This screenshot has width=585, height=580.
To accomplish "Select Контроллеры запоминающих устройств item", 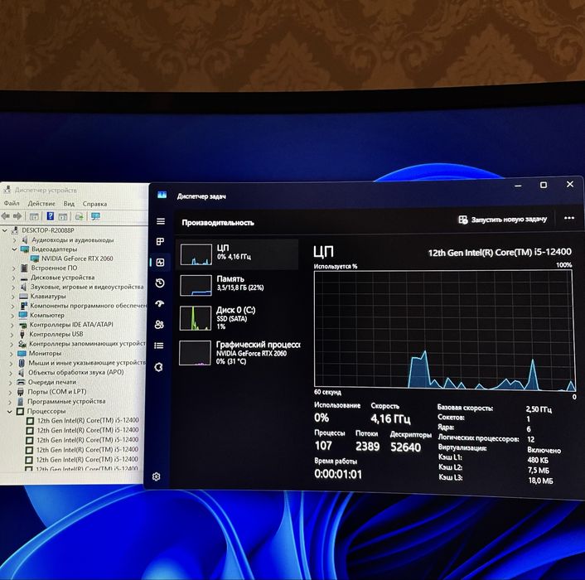I will 87,344.
